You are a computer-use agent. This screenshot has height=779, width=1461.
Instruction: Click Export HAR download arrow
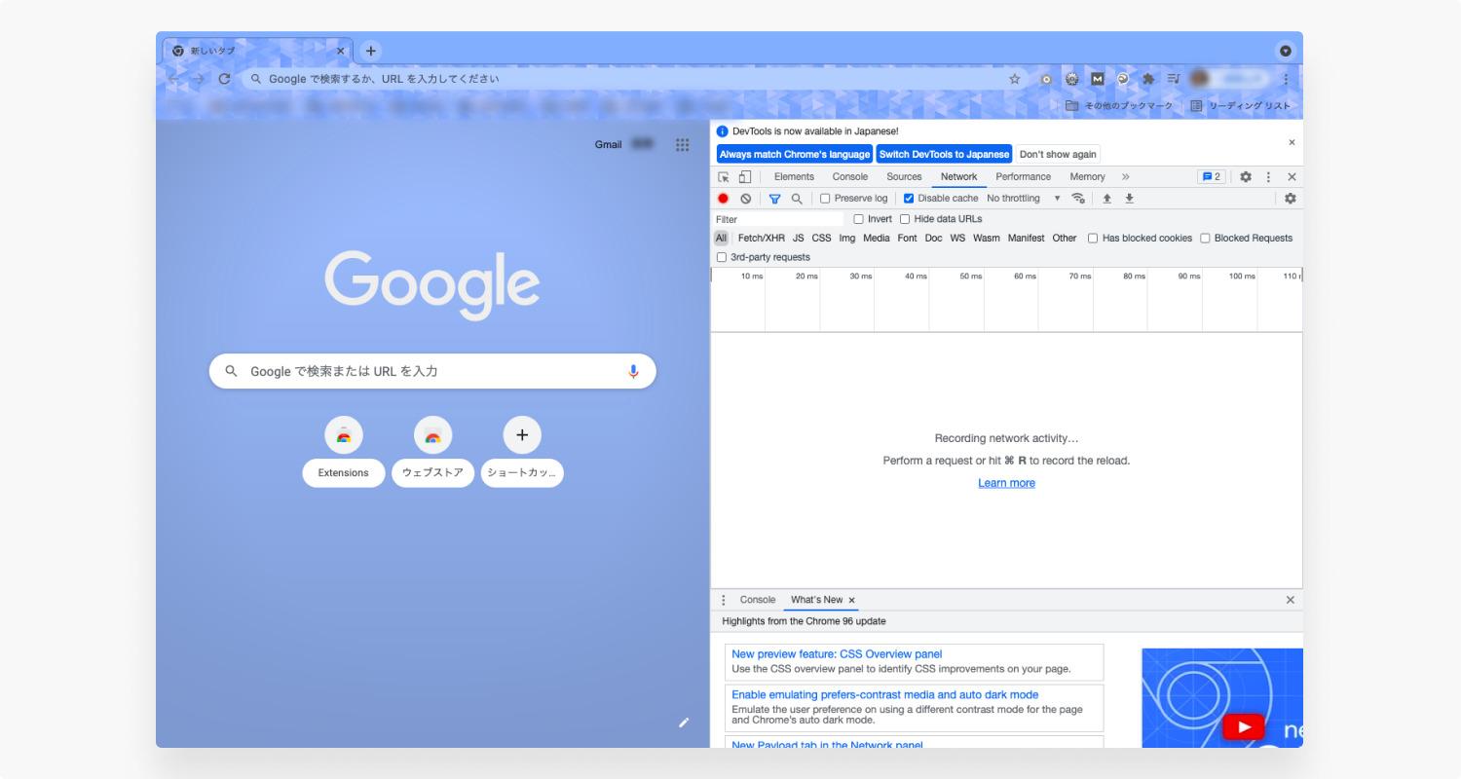pos(1130,199)
